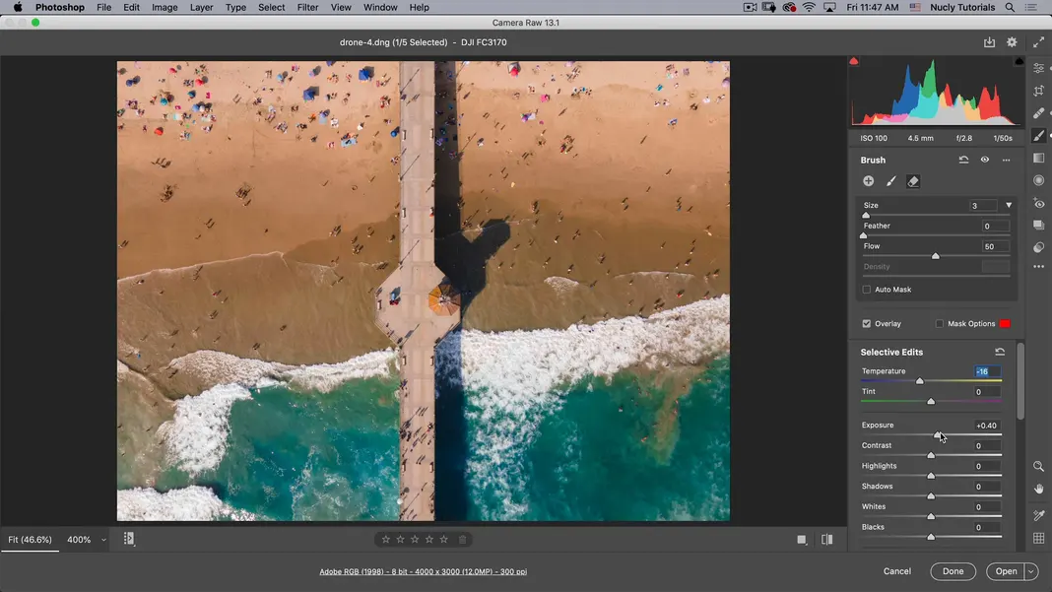The width and height of the screenshot is (1052, 592).
Task: Open the zoom level dropdown arrow
Action: [103, 540]
